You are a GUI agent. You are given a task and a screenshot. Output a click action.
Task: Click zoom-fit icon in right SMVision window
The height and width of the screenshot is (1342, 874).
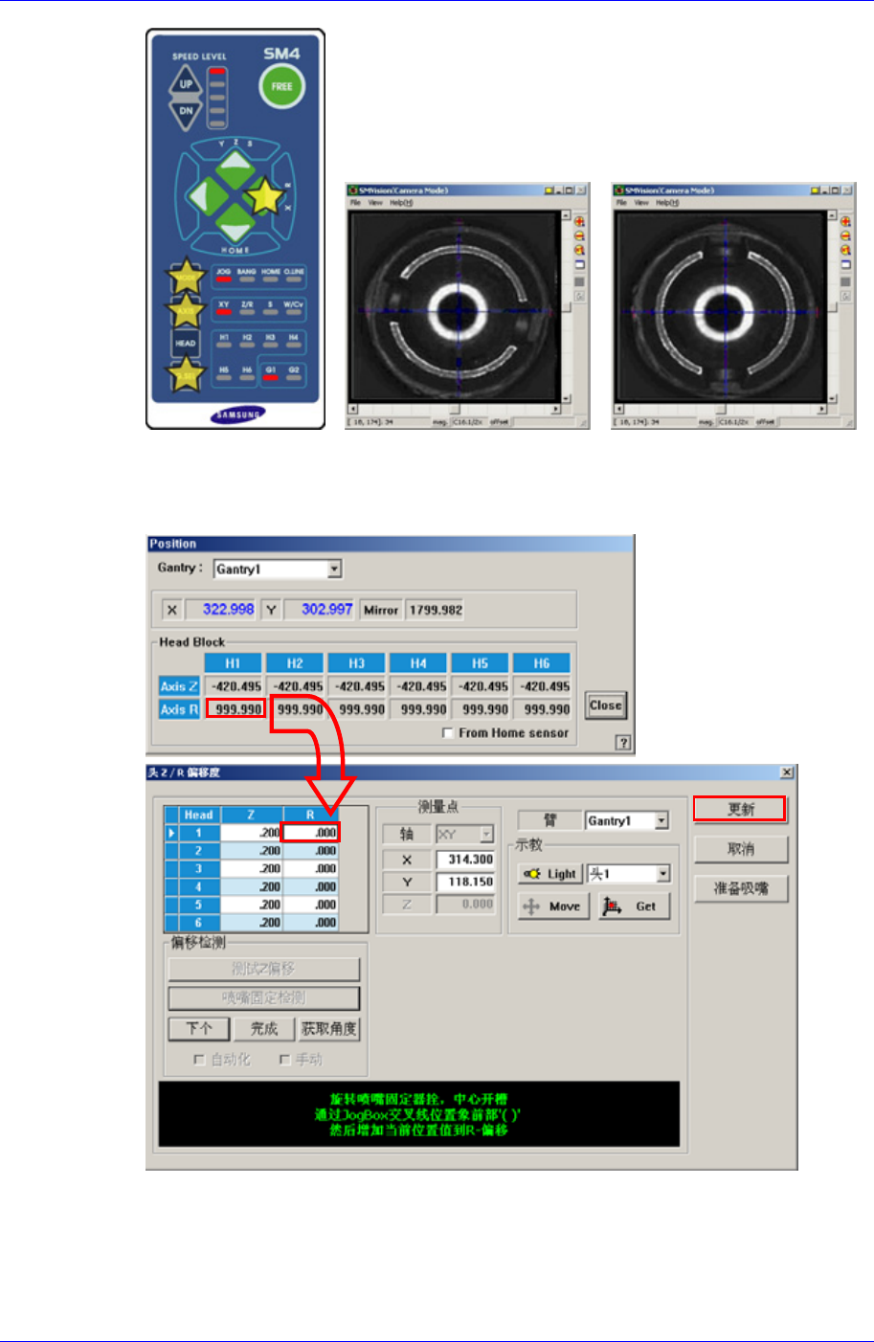(x=845, y=251)
